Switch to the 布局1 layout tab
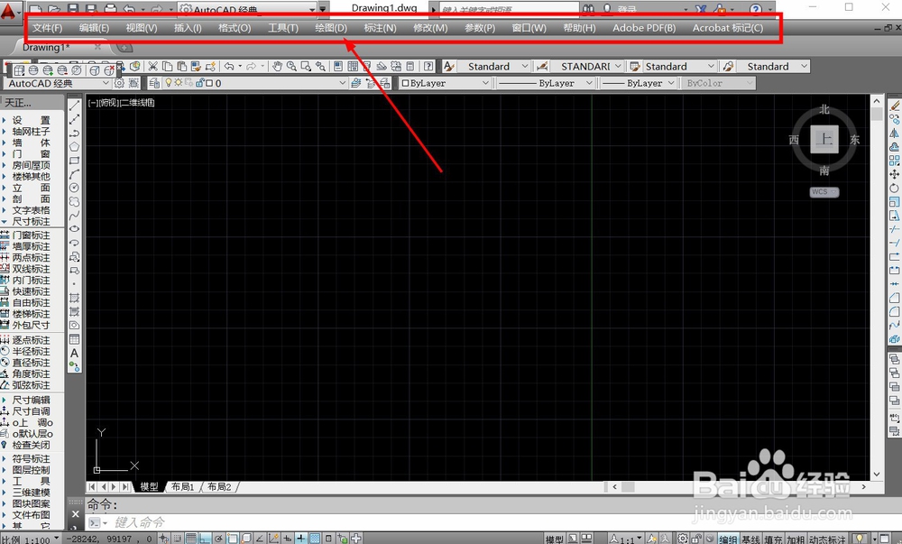The image size is (902, 544). 183,487
